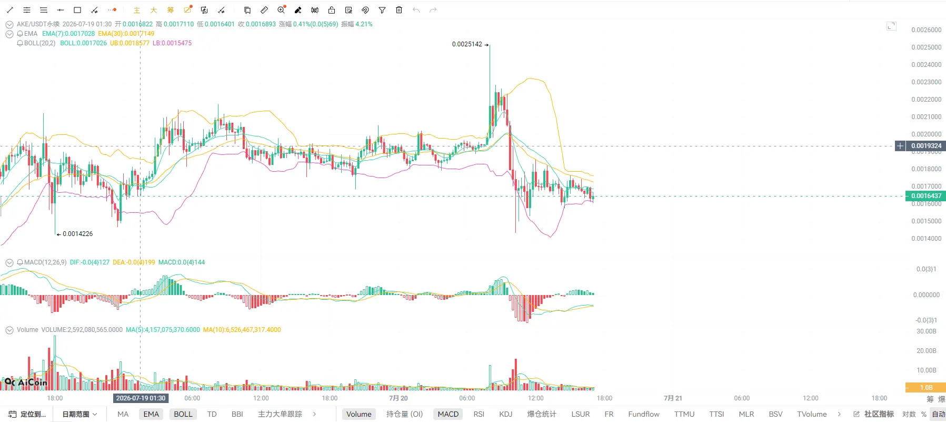Enable the TTMU indicator
The height and width of the screenshot is (422, 946).
point(684,414)
